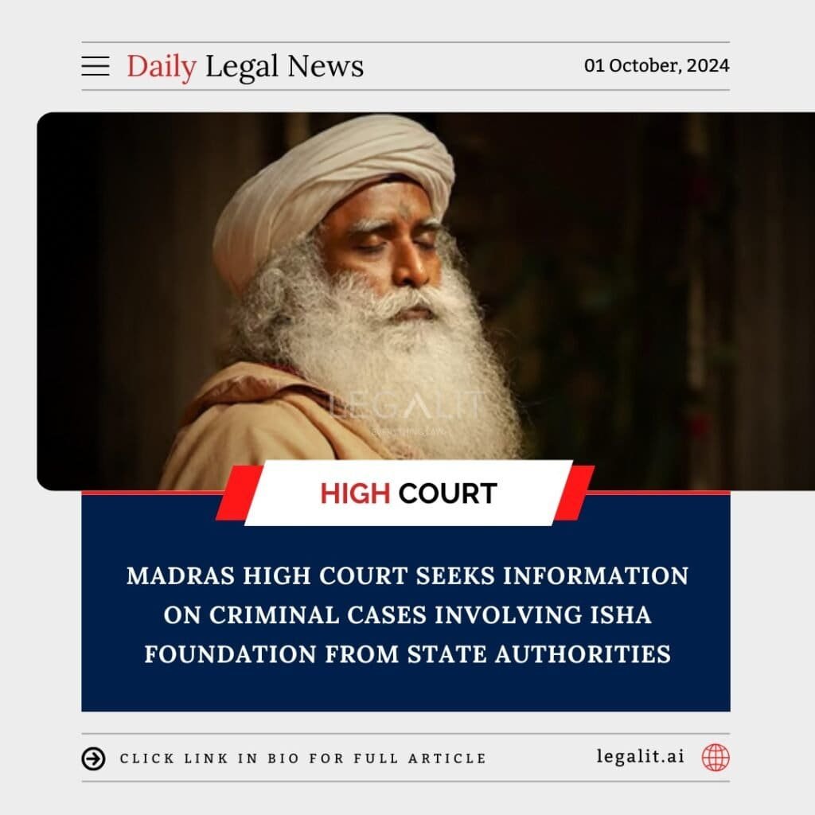The width and height of the screenshot is (815, 815).
Task: Visit the legalit.ai website link
Action: click(641, 756)
